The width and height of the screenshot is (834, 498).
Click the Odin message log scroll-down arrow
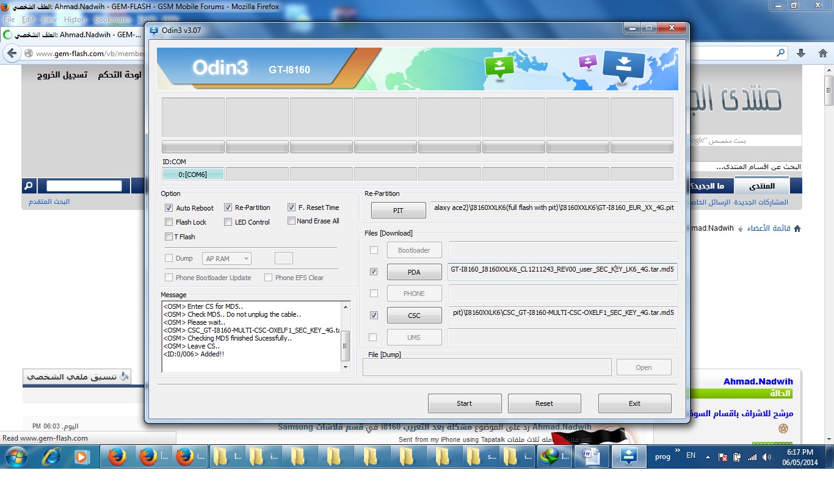[x=346, y=367]
